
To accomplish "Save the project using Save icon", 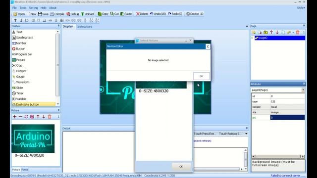I will click(x=43, y=14).
